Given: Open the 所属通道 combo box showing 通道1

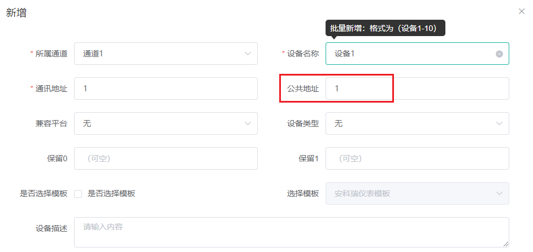Looking at the screenshot, I should click(166, 54).
